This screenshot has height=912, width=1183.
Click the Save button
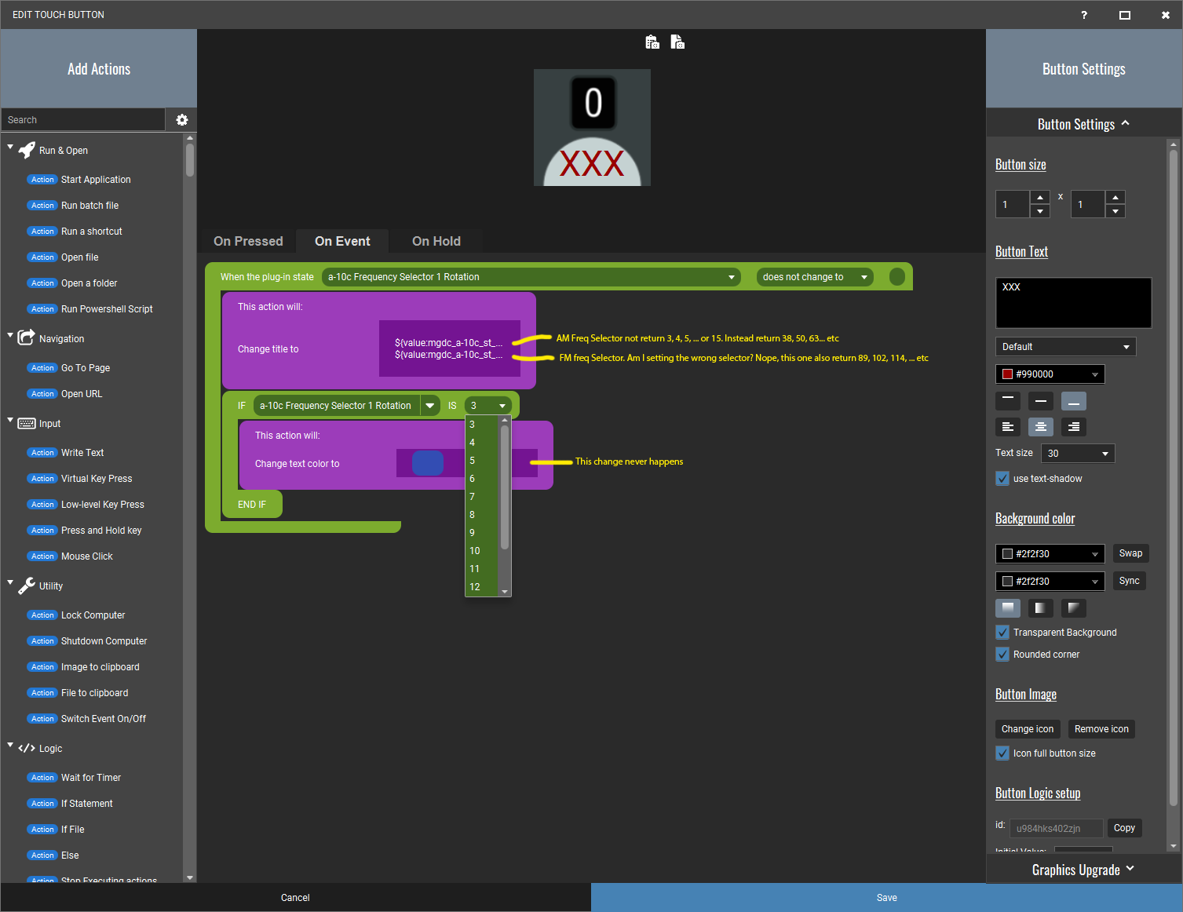[887, 898]
